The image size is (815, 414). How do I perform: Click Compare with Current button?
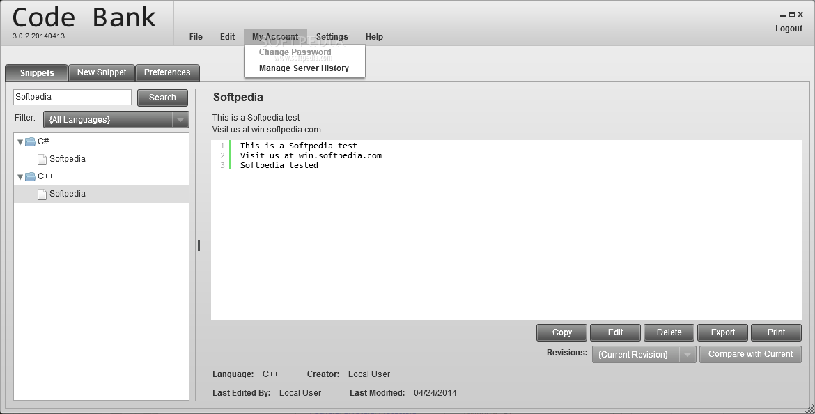[x=750, y=354]
